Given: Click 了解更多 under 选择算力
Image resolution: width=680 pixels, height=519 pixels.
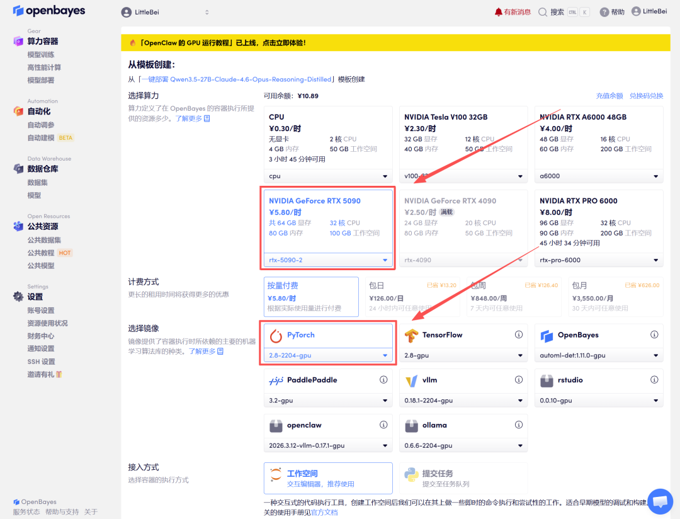Looking at the screenshot, I should tap(193, 118).
